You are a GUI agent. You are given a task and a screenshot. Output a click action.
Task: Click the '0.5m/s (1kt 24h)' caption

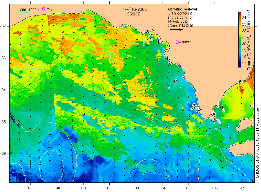(180, 26)
